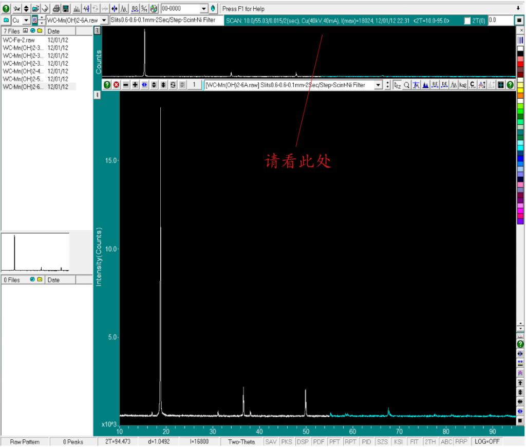Click the eraser icon in main toolbar
The height and width of the screenshot is (447, 526).
click(45, 8)
